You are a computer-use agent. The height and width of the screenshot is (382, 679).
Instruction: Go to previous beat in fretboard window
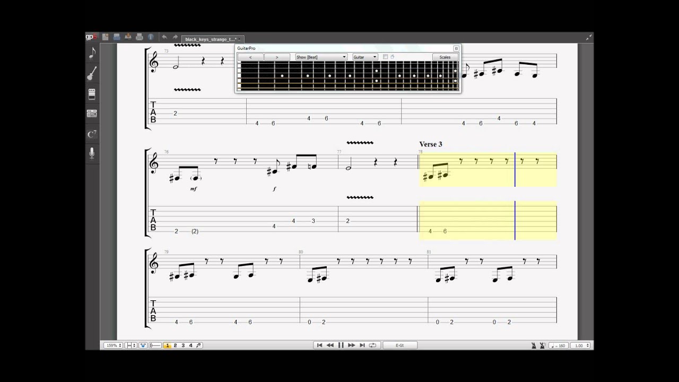[250, 57]
